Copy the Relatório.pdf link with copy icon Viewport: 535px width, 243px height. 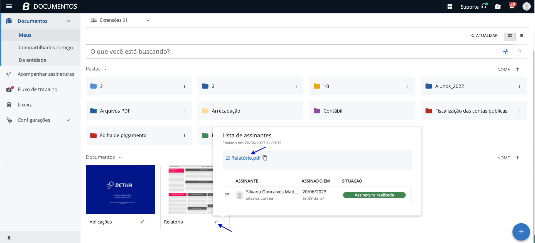pos(265,158)
